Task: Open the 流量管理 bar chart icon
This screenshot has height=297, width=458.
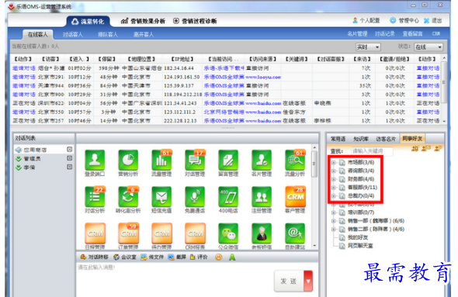Action: [x=161, y=160]
